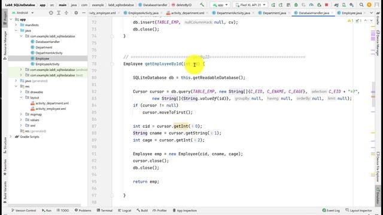Open the App Inspection tool window
383x215 pixels.
[185, 210]
